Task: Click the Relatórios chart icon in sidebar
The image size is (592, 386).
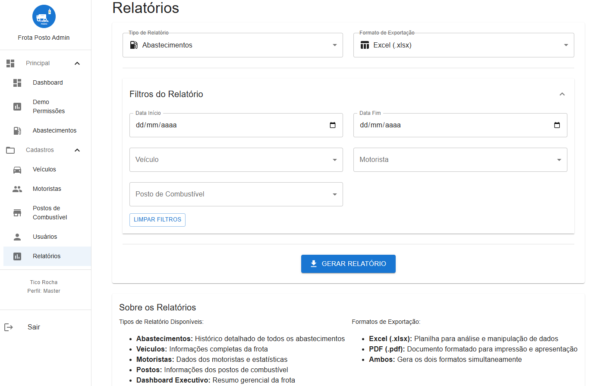Action: pos(17,256)
